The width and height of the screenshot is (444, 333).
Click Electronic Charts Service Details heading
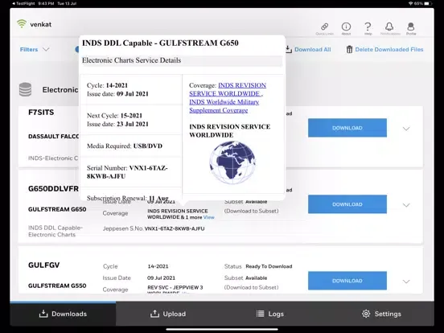tap(131, 60)
